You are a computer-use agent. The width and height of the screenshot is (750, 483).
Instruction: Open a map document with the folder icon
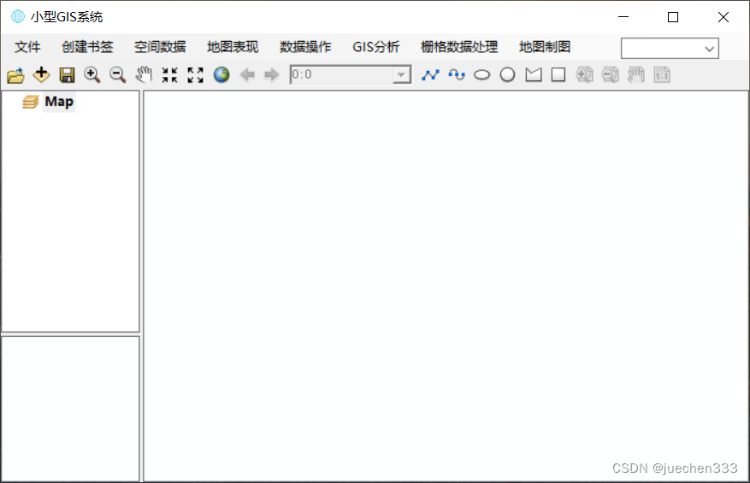click(15, 75)
